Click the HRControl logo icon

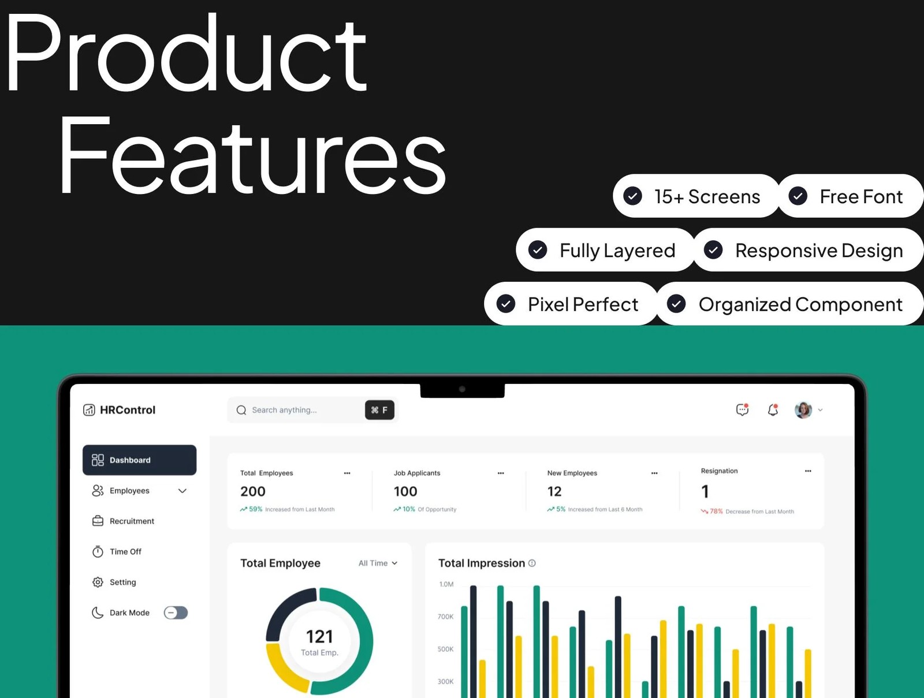point(89,410)
